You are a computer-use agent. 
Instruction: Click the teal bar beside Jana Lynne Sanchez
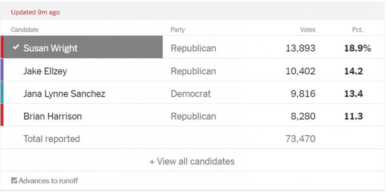[x=2, y=92]
